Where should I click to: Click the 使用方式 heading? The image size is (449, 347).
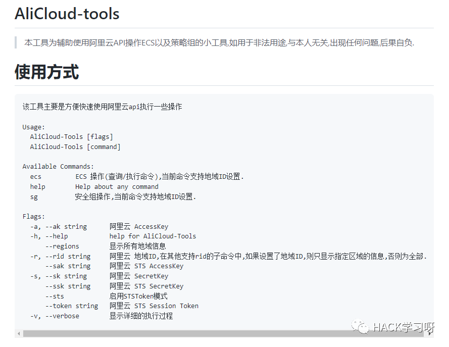point(46,72)
